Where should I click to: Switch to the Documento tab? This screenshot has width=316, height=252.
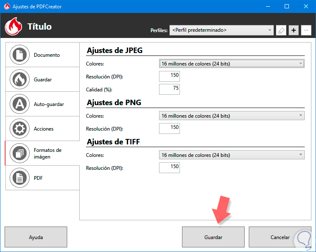43,55
